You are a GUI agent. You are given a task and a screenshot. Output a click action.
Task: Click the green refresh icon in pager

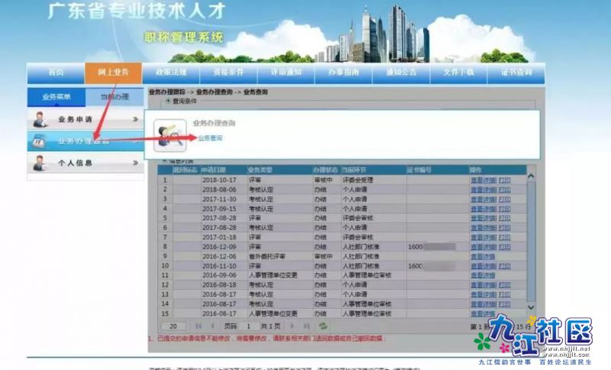323,326
